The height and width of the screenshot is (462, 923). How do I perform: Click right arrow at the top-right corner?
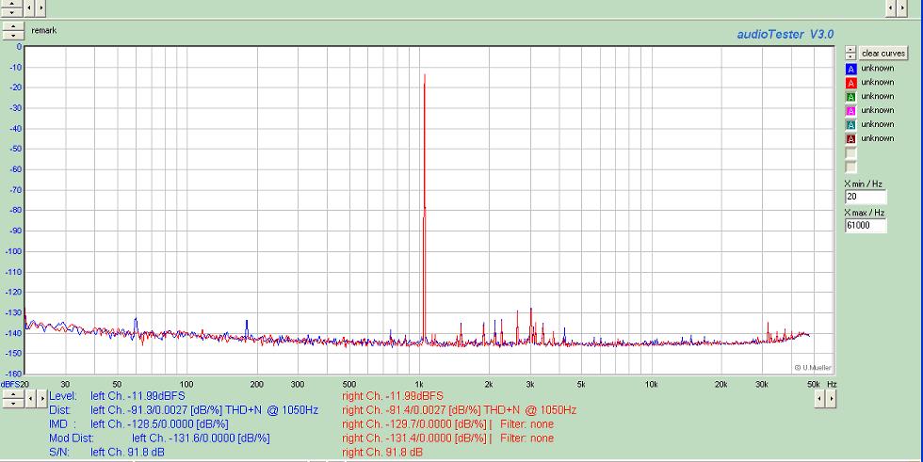pyautogui.click(x=902, y=8)
